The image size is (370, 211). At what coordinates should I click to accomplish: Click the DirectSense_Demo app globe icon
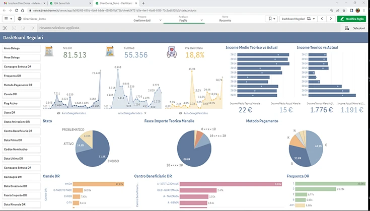[20, 19]
